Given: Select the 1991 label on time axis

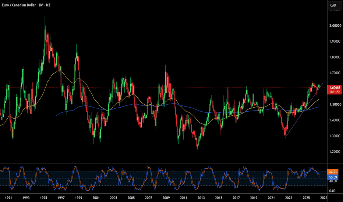Looking at the screenshot, I should (x=8, y=198).
